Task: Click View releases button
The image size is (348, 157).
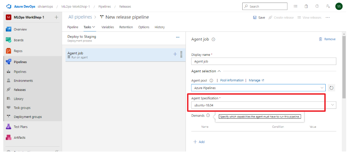Action: tap(309, 18)
